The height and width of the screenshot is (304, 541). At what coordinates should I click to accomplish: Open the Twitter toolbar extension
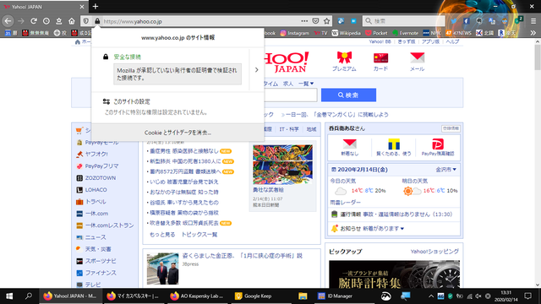454,21
